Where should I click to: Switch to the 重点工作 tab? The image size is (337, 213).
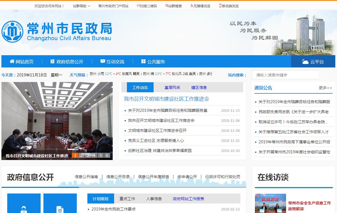pyautogui.click(x=127, y=199)
